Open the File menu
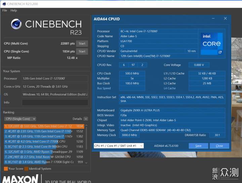The height and width of the screenshot is (183, 242). click(x=5, y=10)
